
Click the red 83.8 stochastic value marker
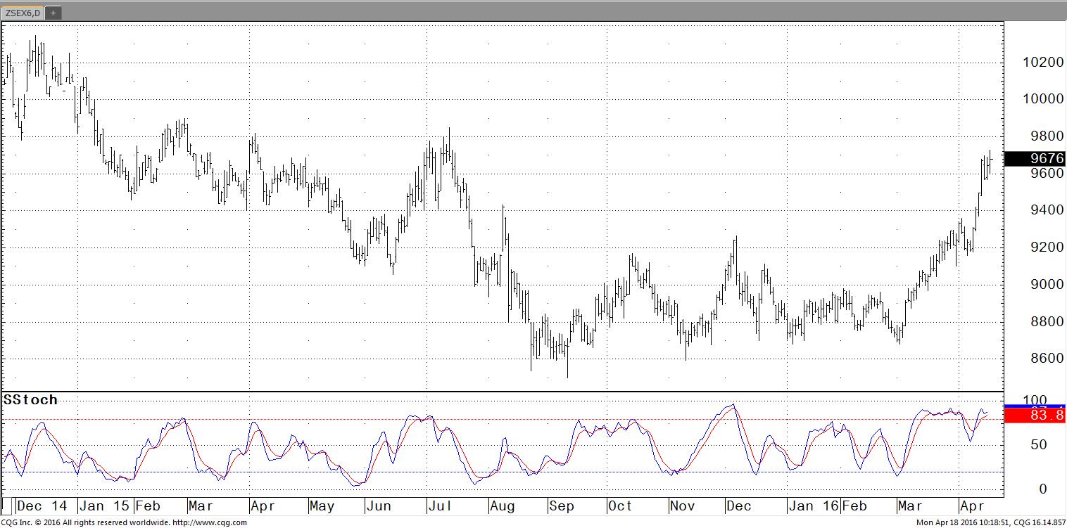1035,416
